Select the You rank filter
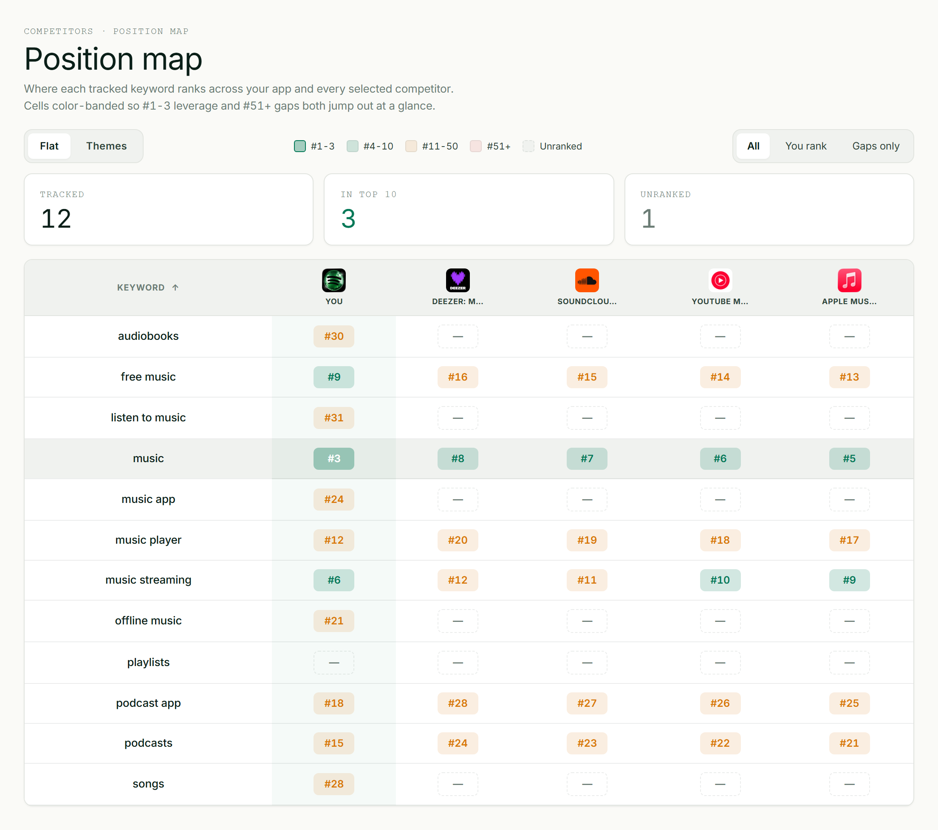The width and height of the screenshot is (938, 830). coord(805,146)
